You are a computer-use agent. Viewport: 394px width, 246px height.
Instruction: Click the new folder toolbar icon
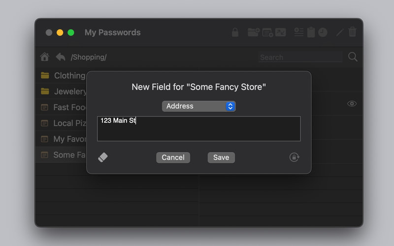coord(254,32)
